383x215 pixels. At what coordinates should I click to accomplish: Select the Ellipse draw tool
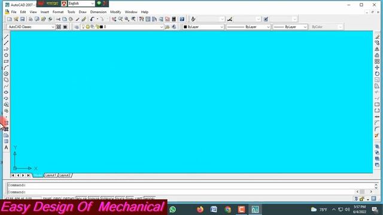coord(7,92)
